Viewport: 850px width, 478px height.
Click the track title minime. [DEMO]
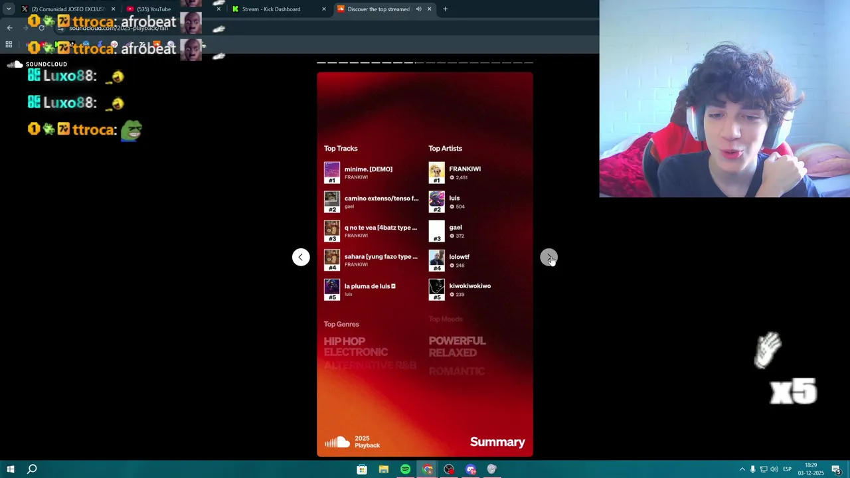click(x=369, y=169)
